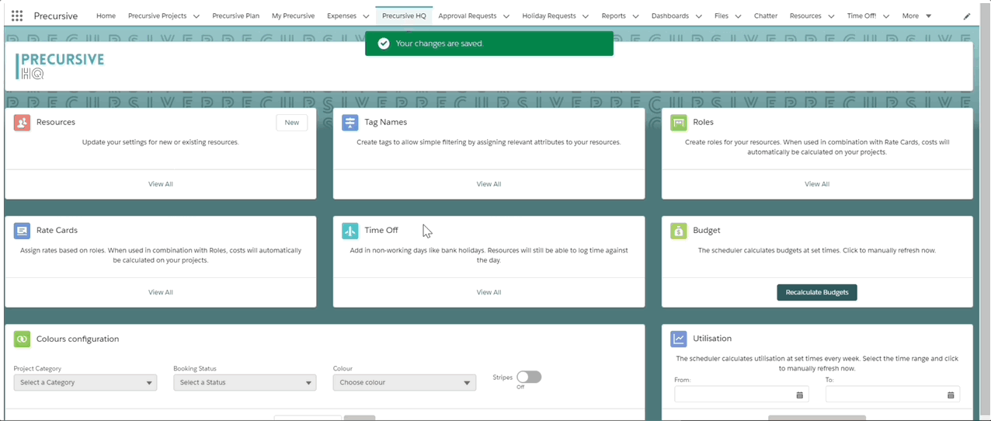Expand the Precursive Projects menu arrow
This screenshot has width=991, height=421.
(196, 16)
